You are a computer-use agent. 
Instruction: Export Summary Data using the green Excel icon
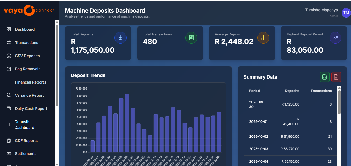click(324, 77)
